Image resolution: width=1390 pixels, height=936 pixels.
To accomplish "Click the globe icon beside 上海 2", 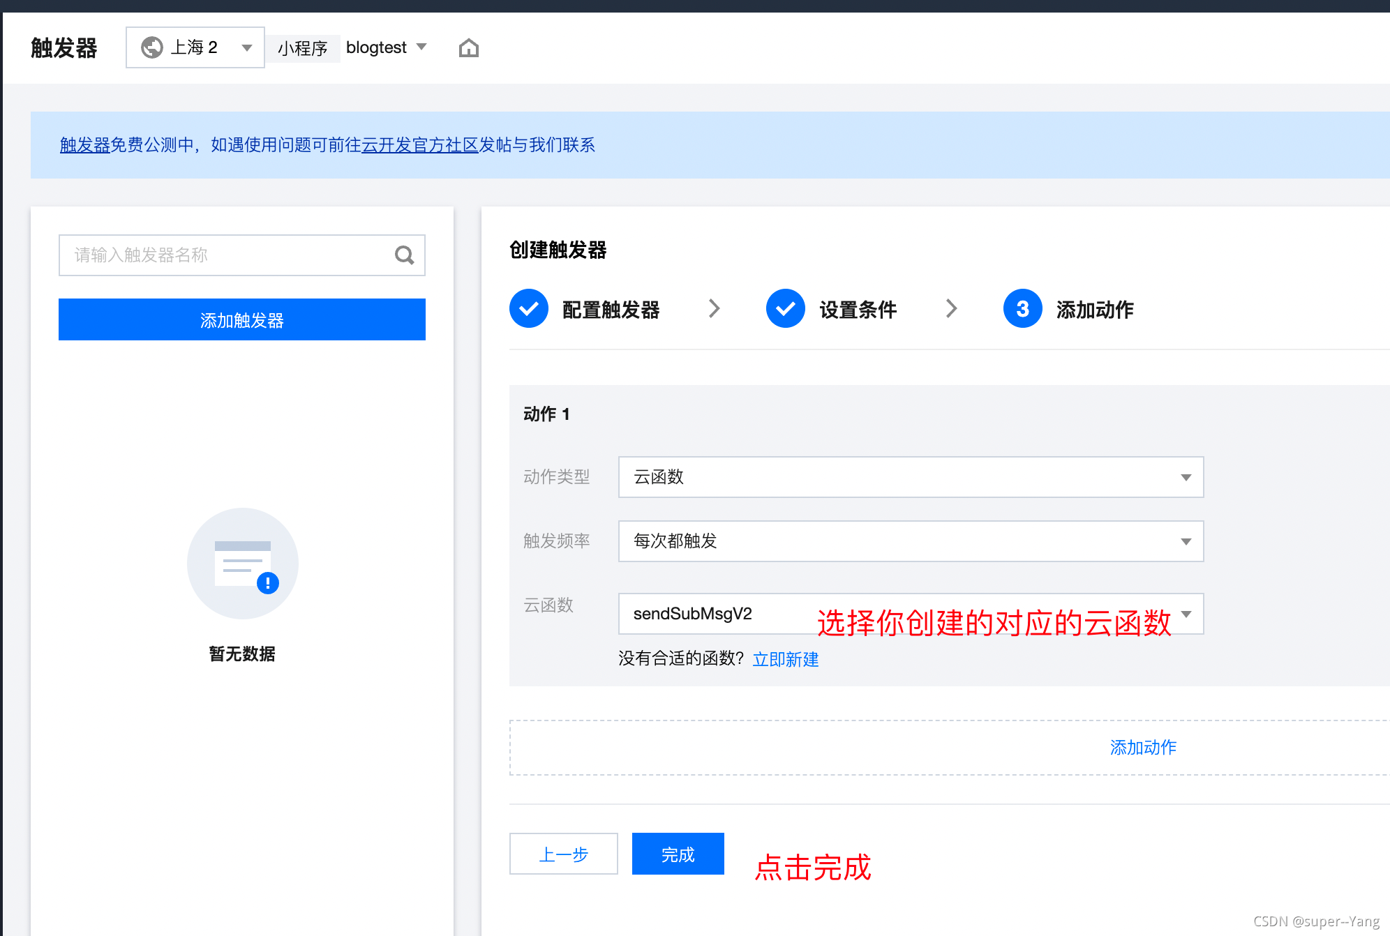I will 151,47.
